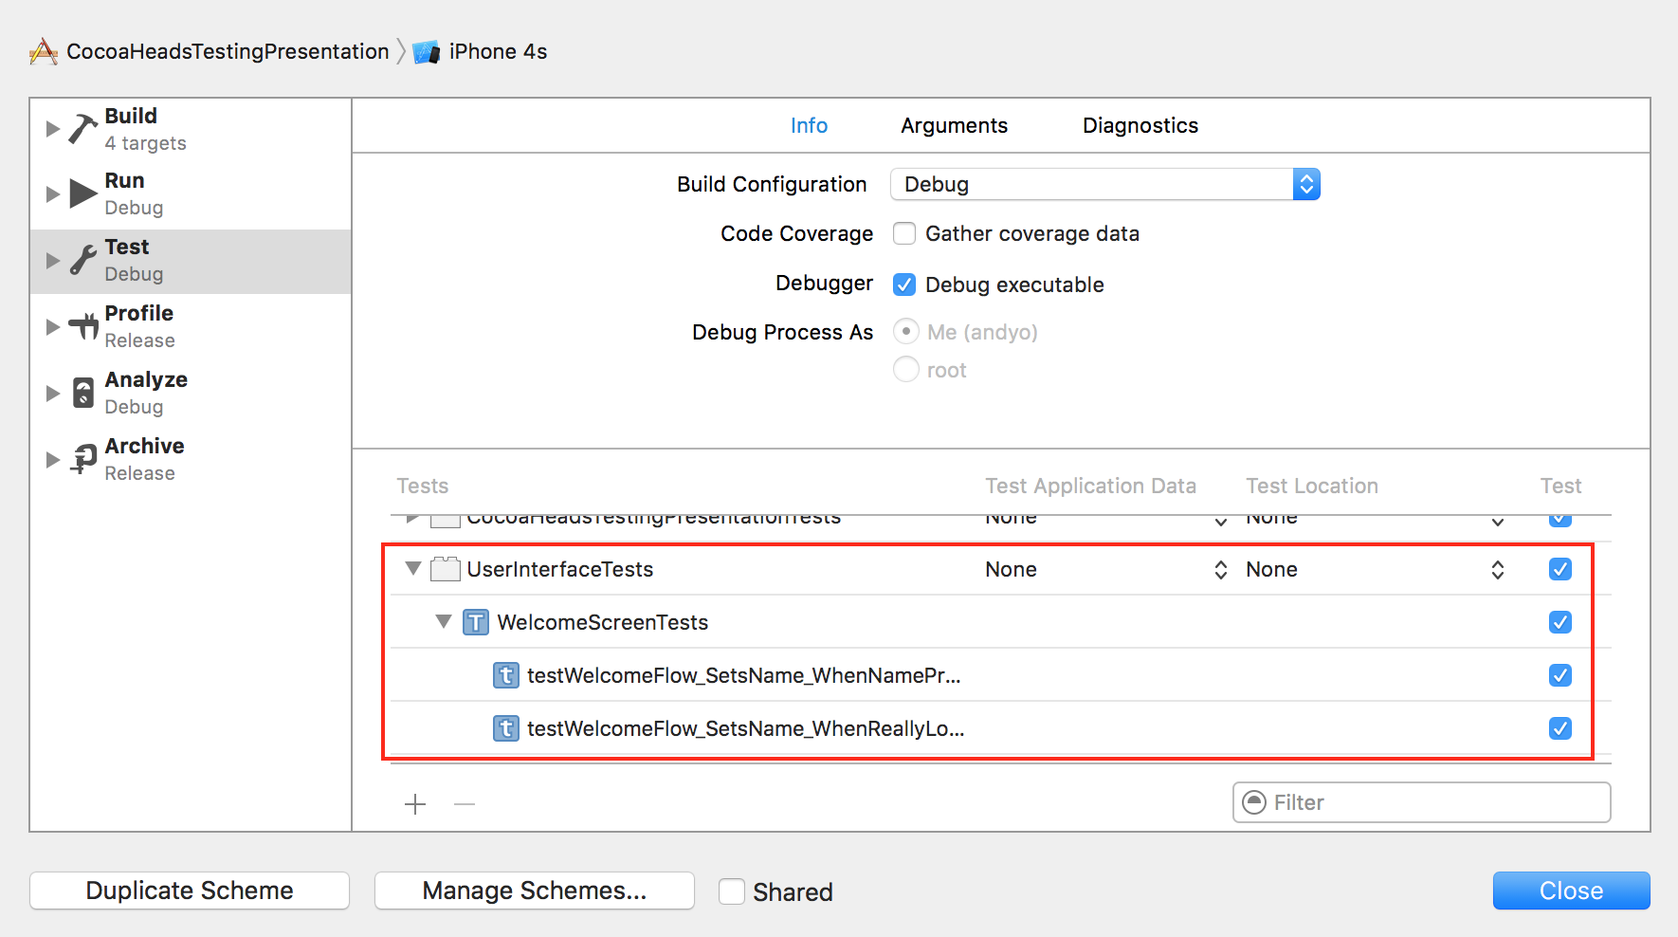This screenshot has width=1678, height=937.
Task: Switch to the Diagnostics tab
Action: coord(1140,125)
